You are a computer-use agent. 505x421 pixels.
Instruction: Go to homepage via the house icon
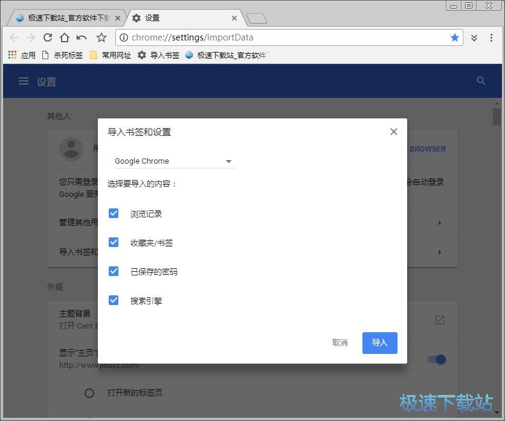65,37
